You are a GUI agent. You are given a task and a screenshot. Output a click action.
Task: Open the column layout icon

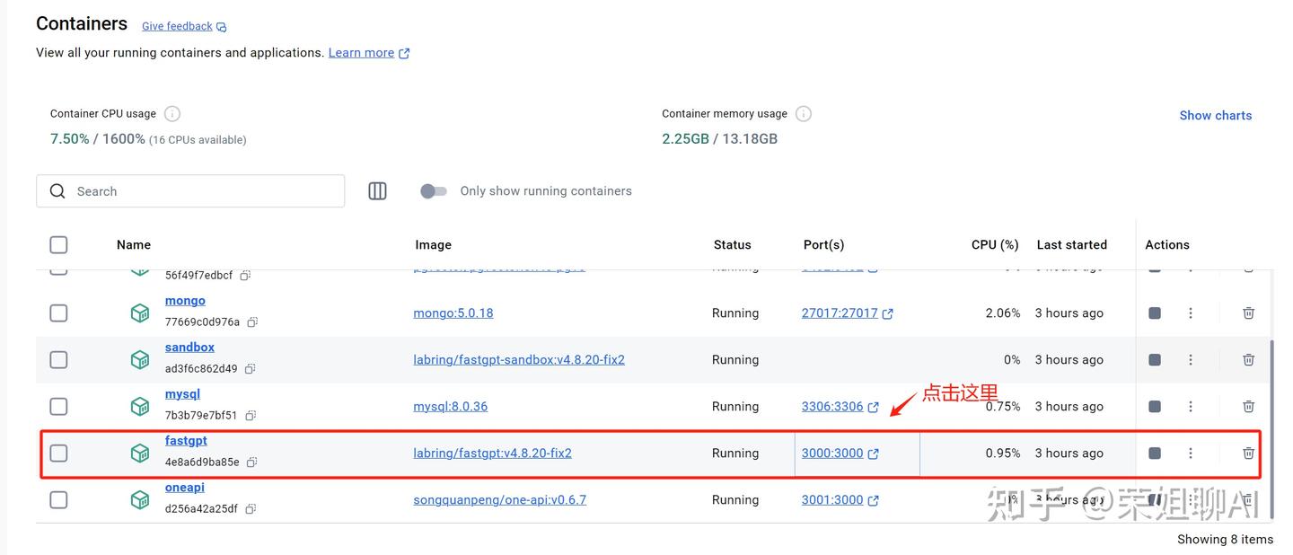[377, 191]
